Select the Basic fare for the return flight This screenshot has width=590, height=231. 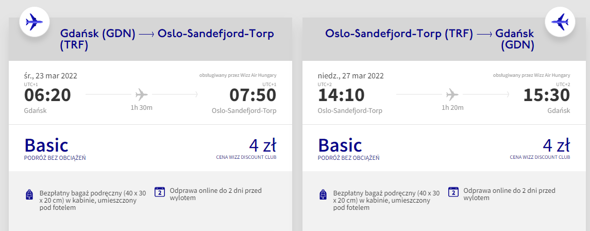coord(340,145)
